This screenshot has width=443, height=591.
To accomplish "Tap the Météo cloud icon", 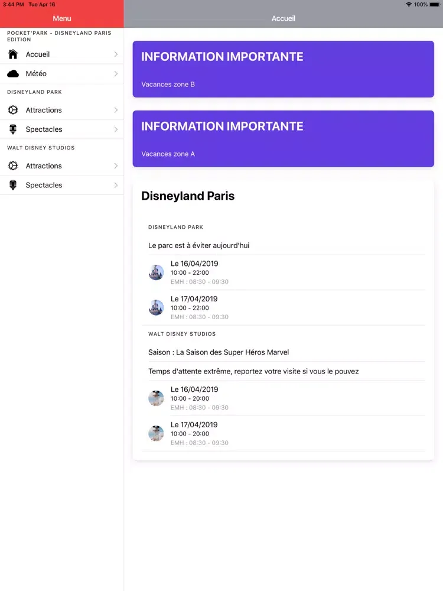I will click(x=13, y=73).
